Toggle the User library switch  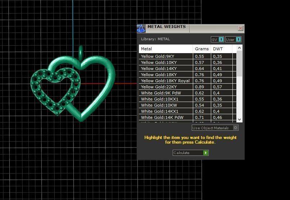(x=233, y=39)
